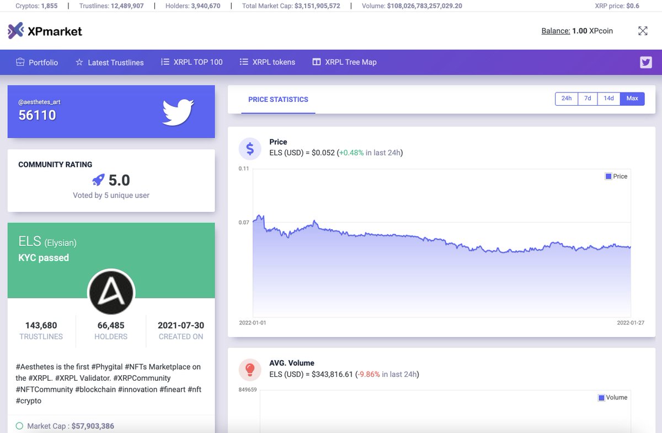Open Twitter via the navbar bird icon
The image size is (662, 433).
coord(646,62)
